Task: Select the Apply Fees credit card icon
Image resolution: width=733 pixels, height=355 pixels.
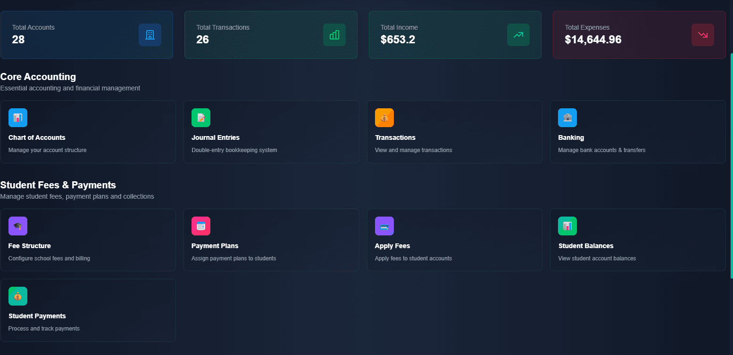Action: [x=384, y=226]
